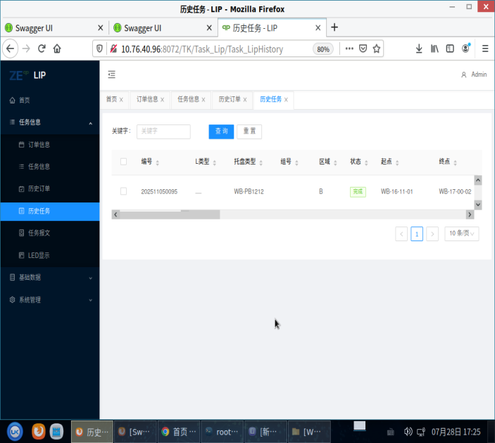
Task: Tick the checkbox for row 202511050095
Action: [x=123, y=191]
